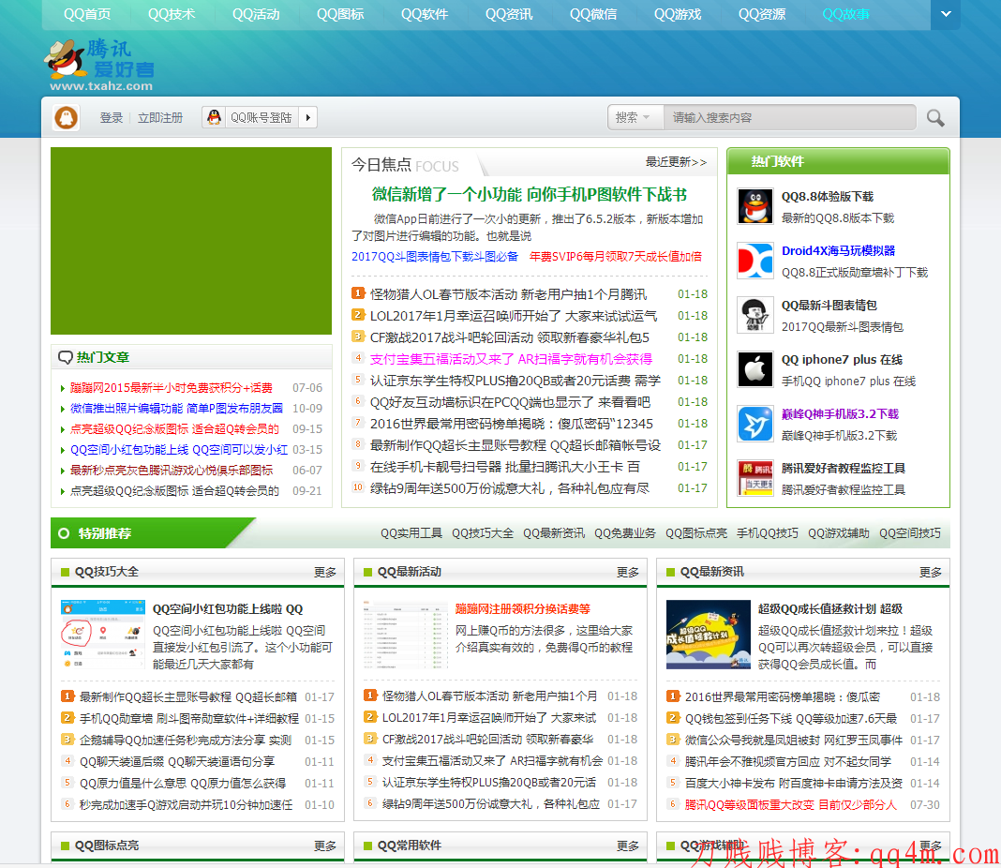Open 腾讯QQ等级面板重大改变 article link
Screen dimensions: 1001x868
click(x=791, y=805)
